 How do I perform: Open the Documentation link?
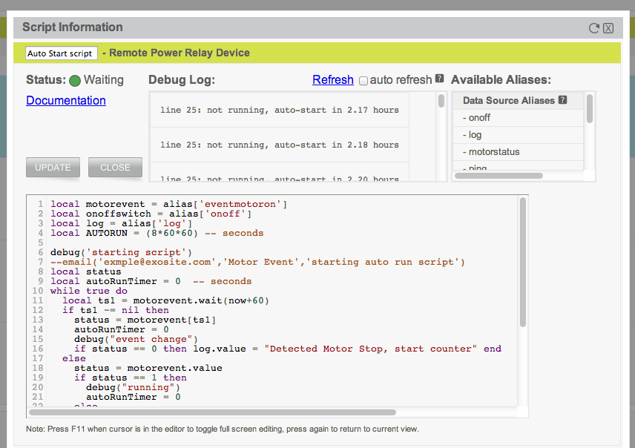pyautogui.click(x=65, y=100)
